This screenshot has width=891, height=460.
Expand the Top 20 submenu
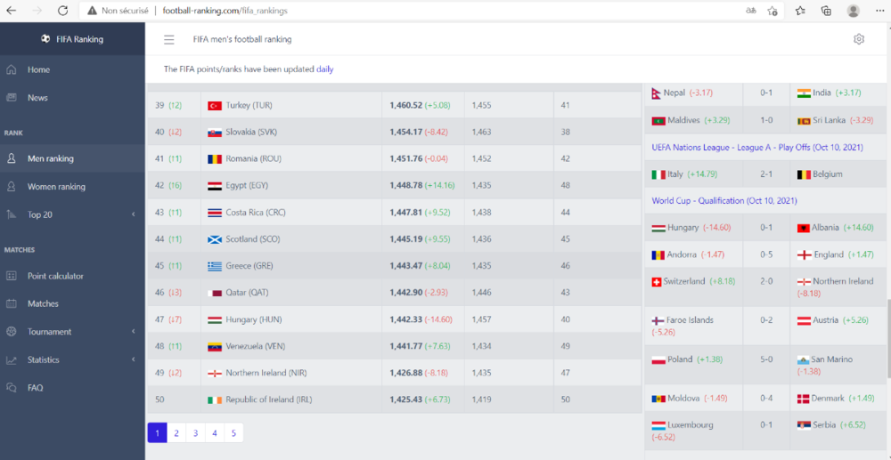[133, 214]
